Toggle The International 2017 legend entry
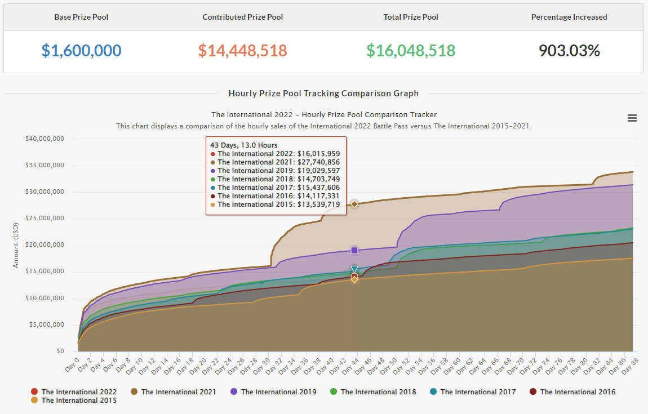This screenshot has height=414, width=648. tap(473, 391)
